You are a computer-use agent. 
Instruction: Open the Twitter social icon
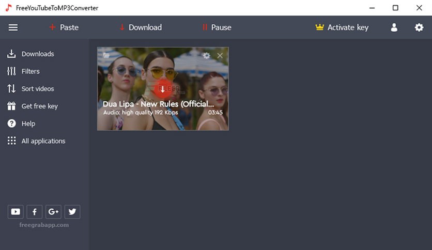[72, 212]
